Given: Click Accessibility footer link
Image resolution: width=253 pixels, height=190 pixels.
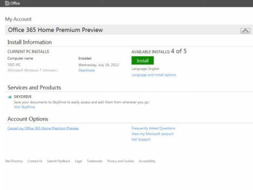Looking at the screenshot, I should tap(147, 161).
